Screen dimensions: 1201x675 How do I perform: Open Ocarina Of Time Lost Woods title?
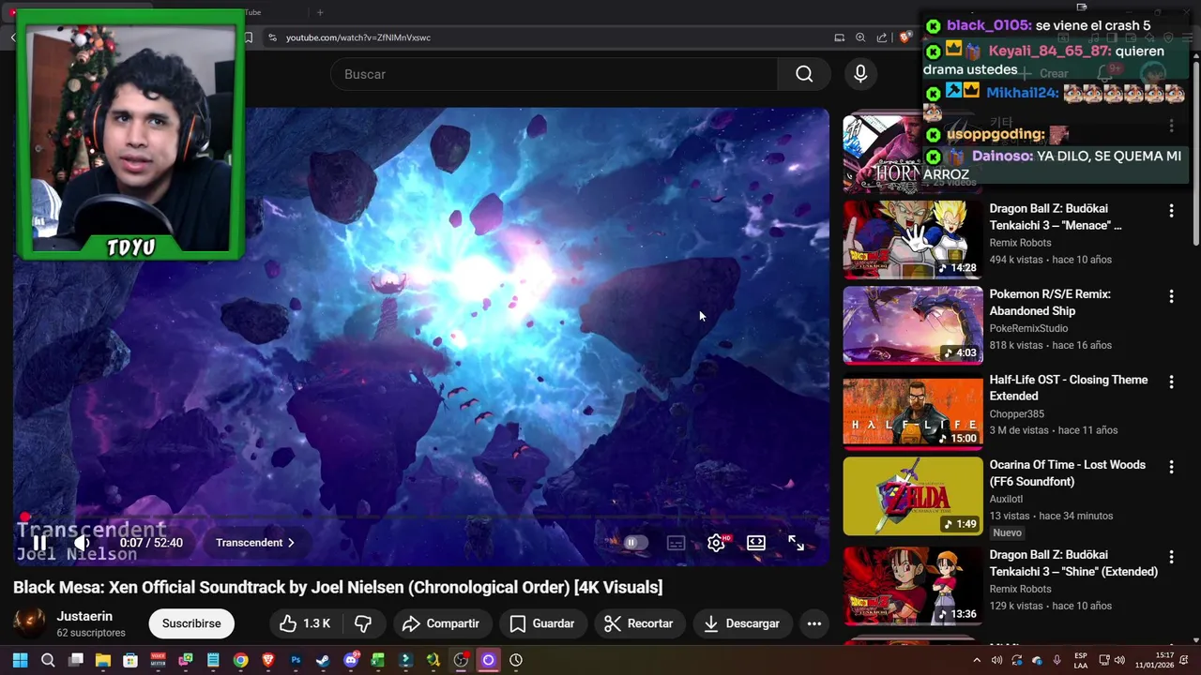[x=1067, y=473]
